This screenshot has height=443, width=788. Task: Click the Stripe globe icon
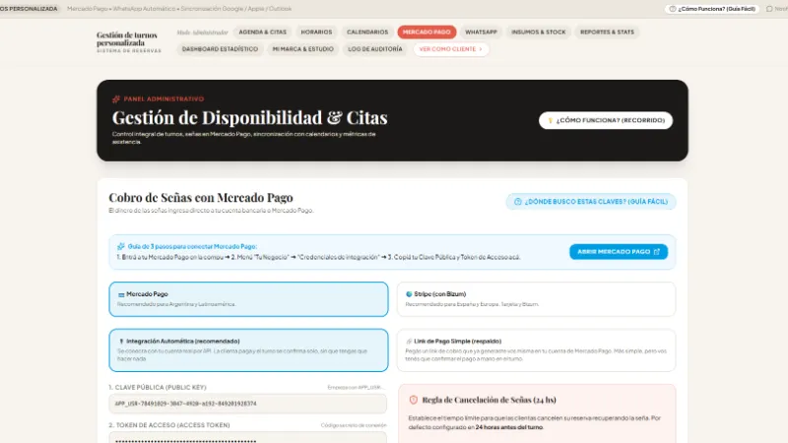click(409, 294)
